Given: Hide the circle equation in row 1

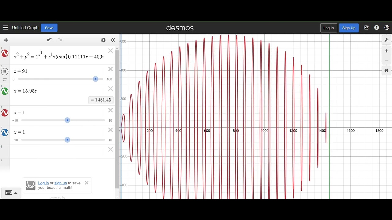Looking at the screenshot, I should (x=5, y=53).
